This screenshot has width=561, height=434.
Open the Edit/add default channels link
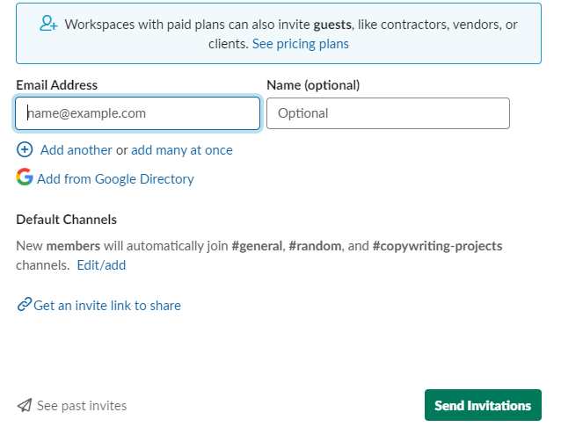[101, 265]
